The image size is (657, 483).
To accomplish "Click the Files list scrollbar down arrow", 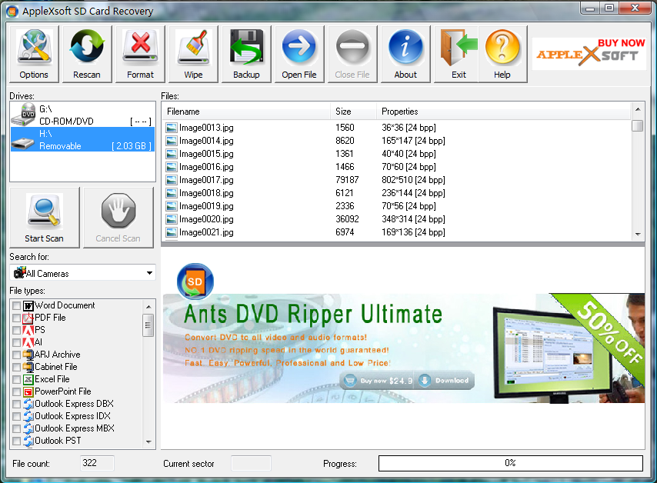I will (639, 234).
